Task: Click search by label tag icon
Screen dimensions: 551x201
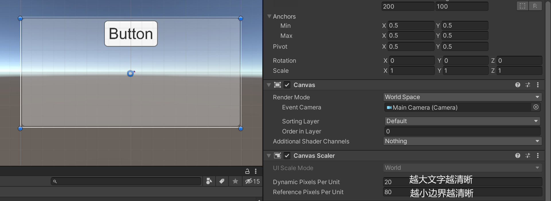Action: [x=222, y=181]
